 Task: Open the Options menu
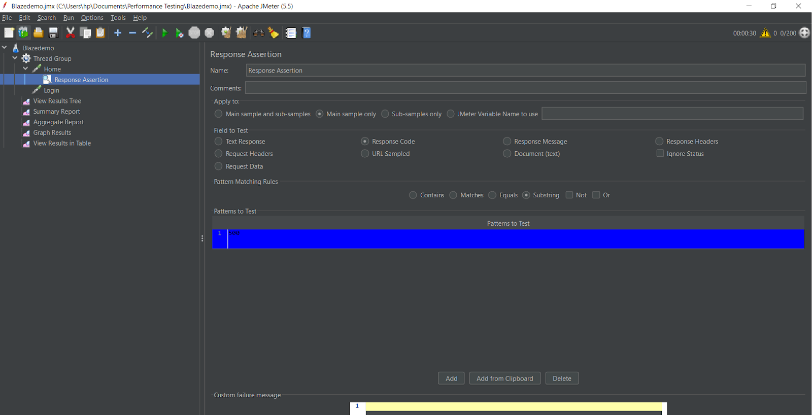[92, 18]
